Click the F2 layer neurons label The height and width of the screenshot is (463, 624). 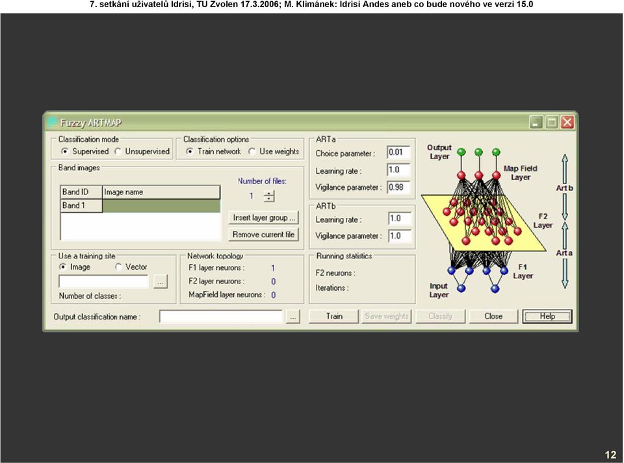(x=216, y=282)
